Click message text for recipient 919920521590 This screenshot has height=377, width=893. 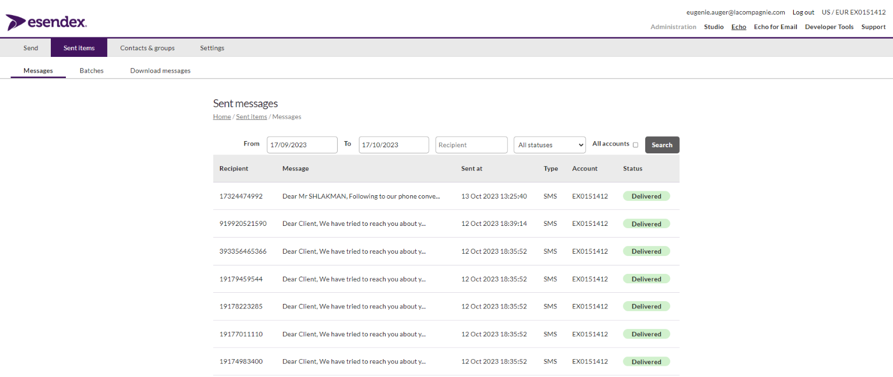(354, 224)
